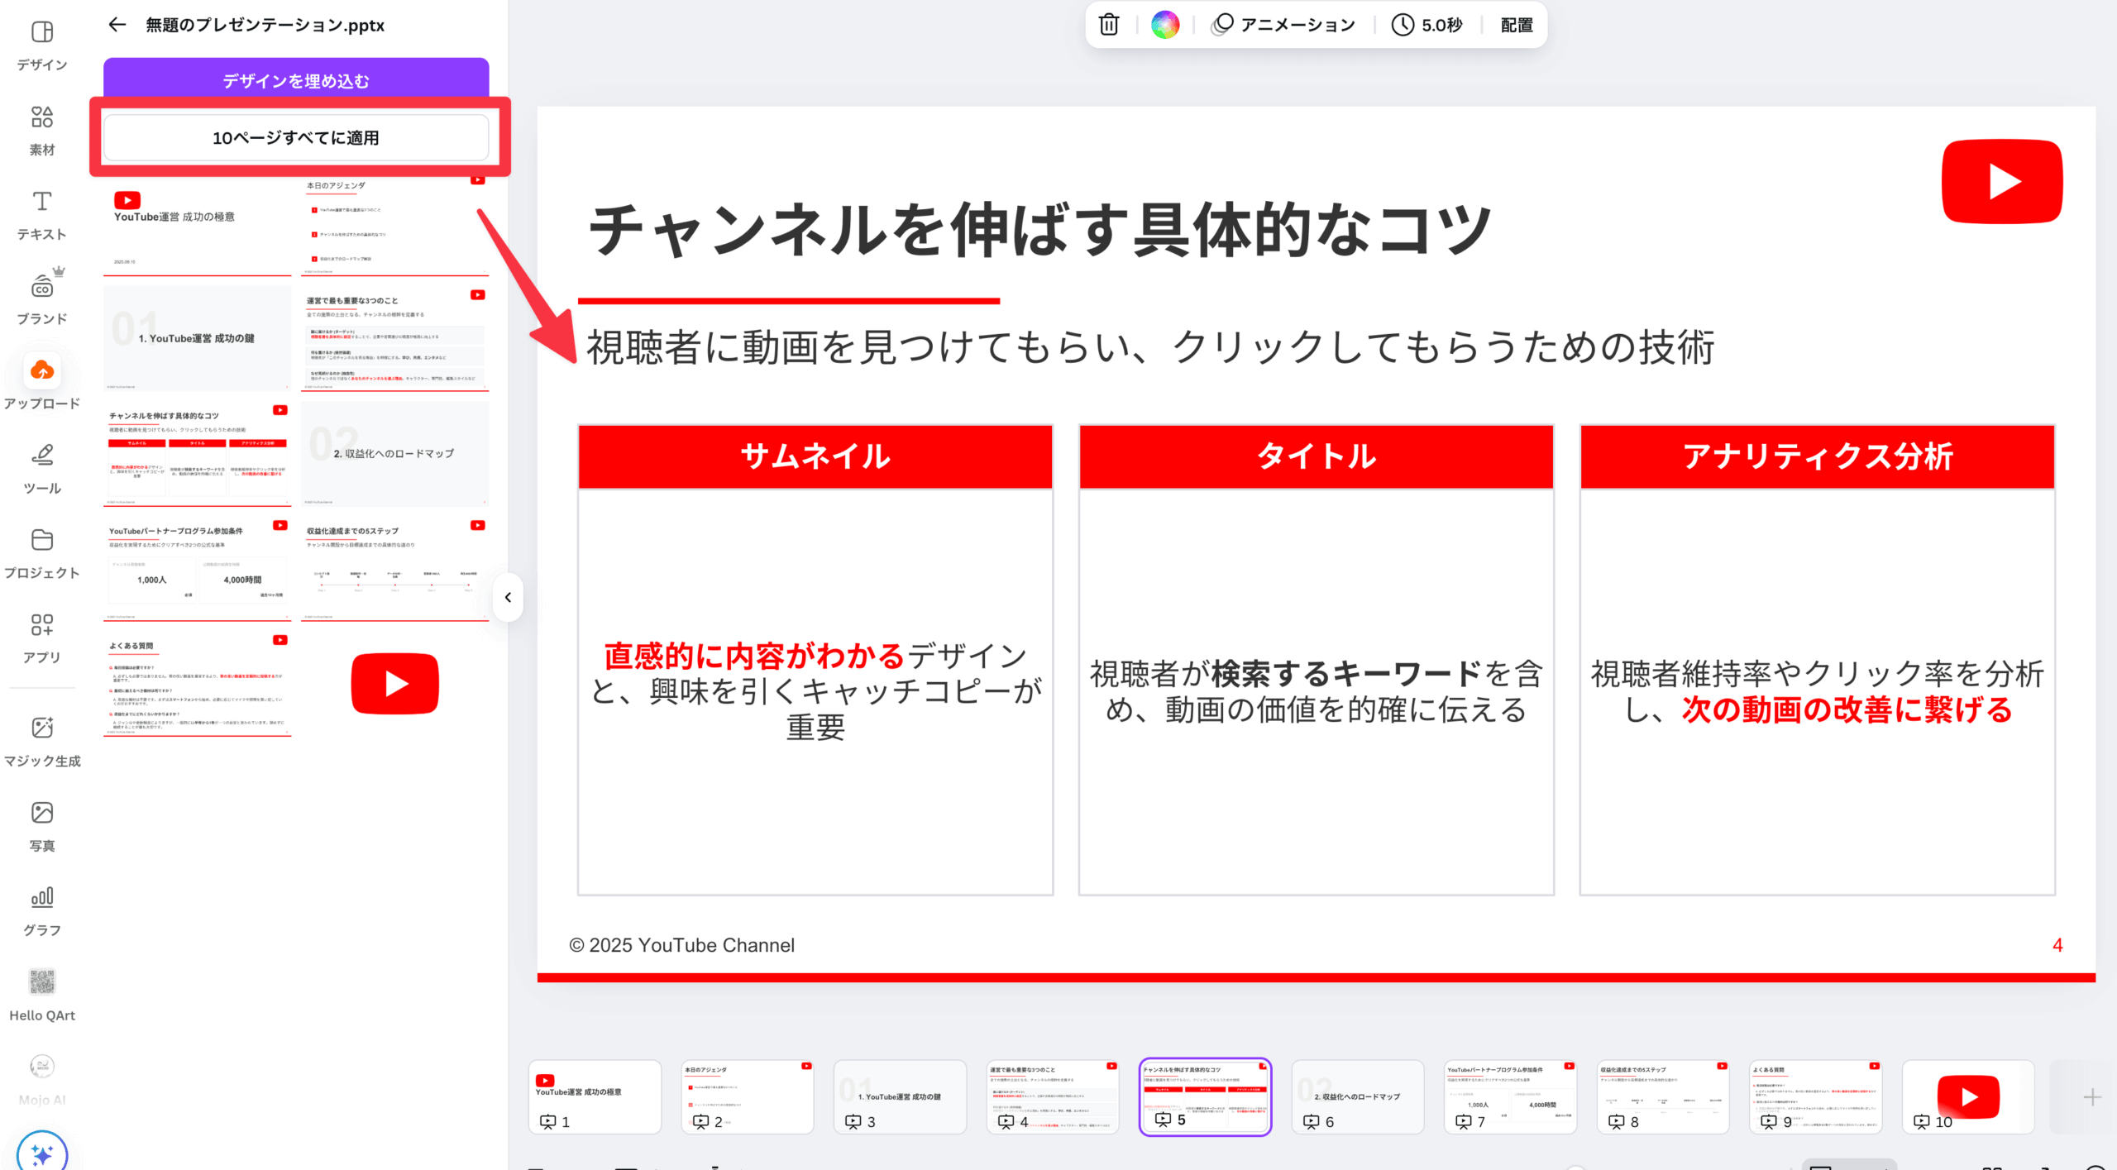
Task: Open the アニメーション (Animation) menu
Action: pyautogui.click(x=1283, y=24)
